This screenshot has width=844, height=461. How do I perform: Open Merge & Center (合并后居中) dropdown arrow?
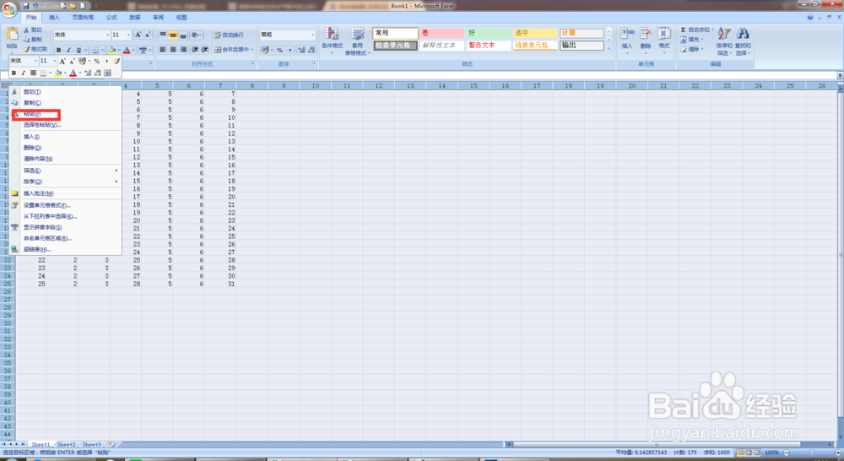point(252,50)
